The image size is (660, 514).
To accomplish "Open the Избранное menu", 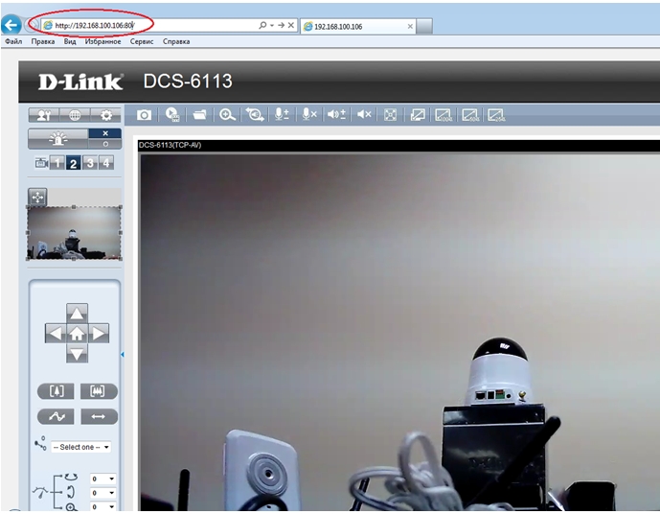I will (102, 41).
